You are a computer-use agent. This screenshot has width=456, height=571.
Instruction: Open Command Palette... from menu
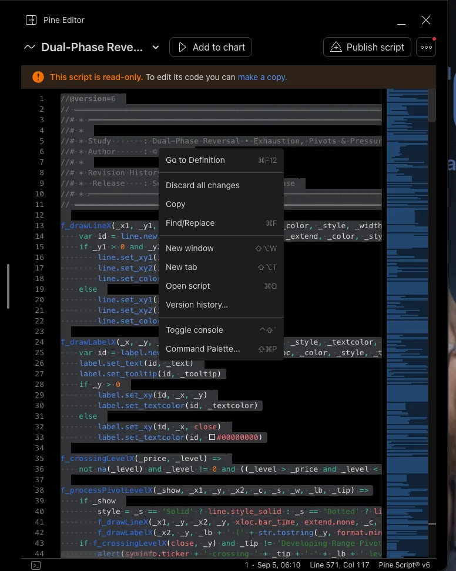coord(221,349)
